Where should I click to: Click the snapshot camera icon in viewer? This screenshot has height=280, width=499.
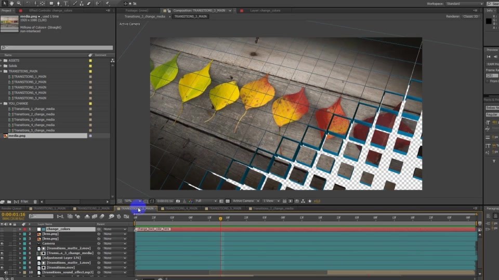point(178,201)
